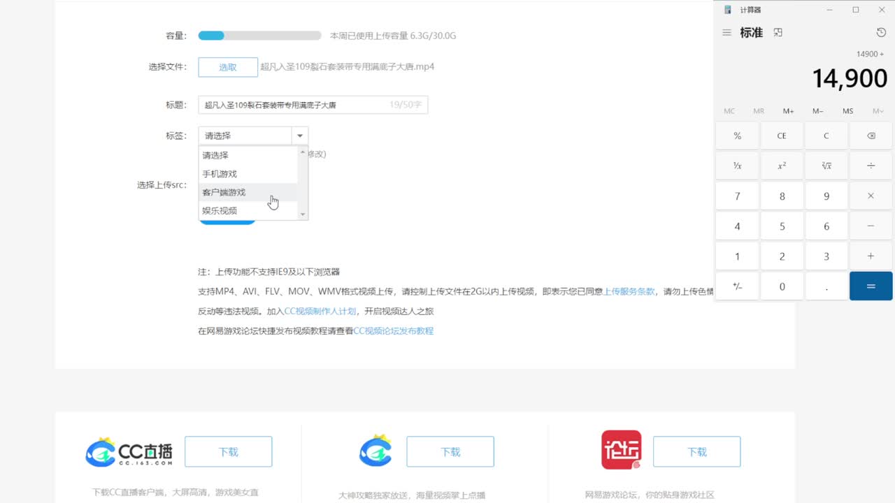895x503 pixels.
Task: Click calculator digit 8
Action: click(x=782, y=196)
